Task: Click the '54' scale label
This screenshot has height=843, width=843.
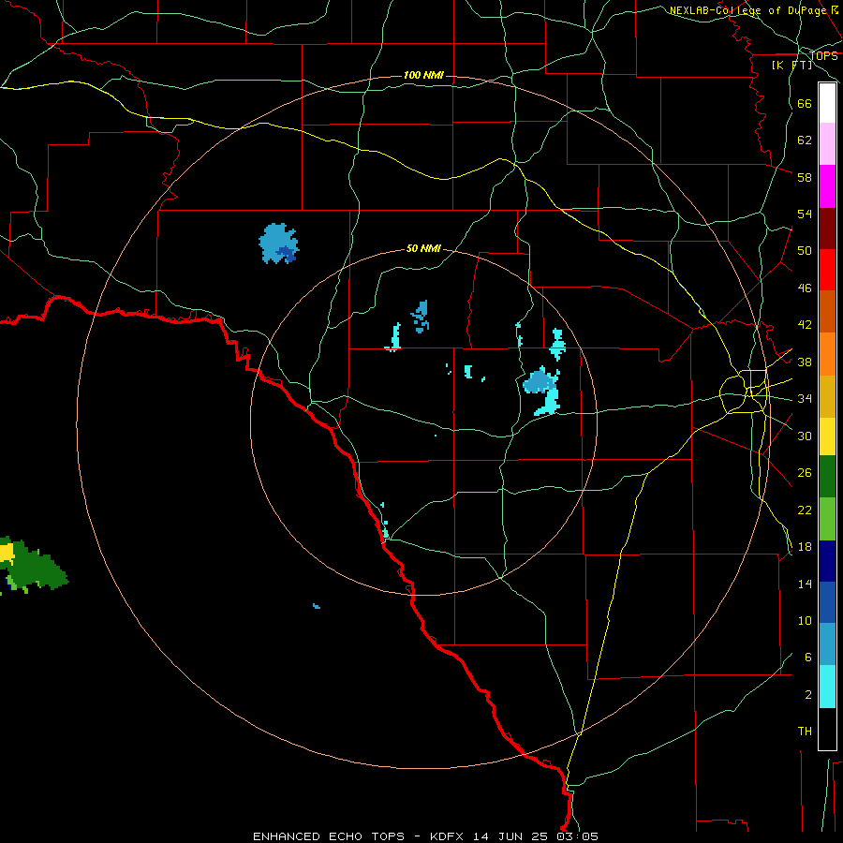Action: (805, 214)
